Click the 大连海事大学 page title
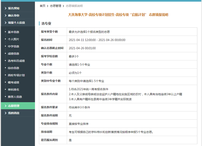Screen dimensions: 202x146 tap(118, 15)
